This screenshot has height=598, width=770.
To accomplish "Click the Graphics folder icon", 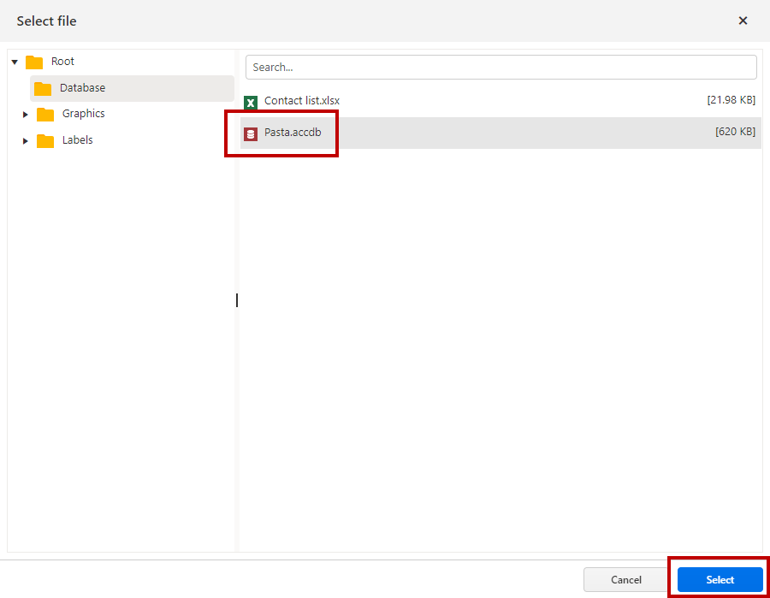I will tap(45, 115).
